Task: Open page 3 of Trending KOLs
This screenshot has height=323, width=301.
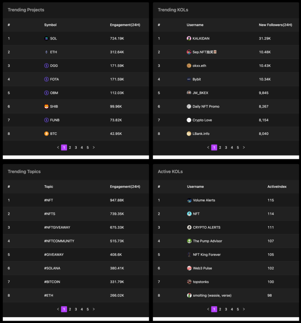Action: (x=226, y=148)
